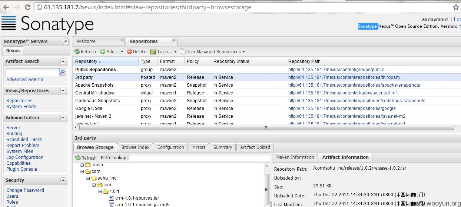The height and width of the screenshot is (207, 461).
Task: Sort by Type column header
Action: 148,61
